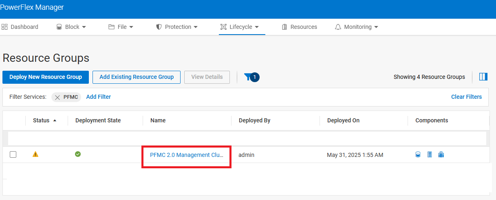Expand the Block dropdown menu
Image resolution: width=496 pixels, height=200 pixels.
(x=72, y=27)
